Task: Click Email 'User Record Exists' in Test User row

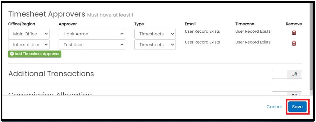Action: 202,42
